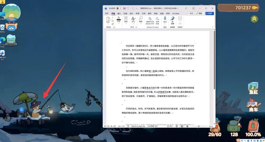
Task: Expand the Styles 样式 dropdown
Action: pyautogui.click(x=133, y=20)
